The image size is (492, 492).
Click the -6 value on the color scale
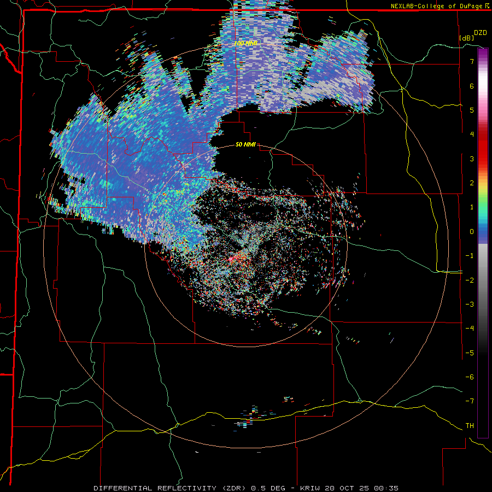[470, 377]
